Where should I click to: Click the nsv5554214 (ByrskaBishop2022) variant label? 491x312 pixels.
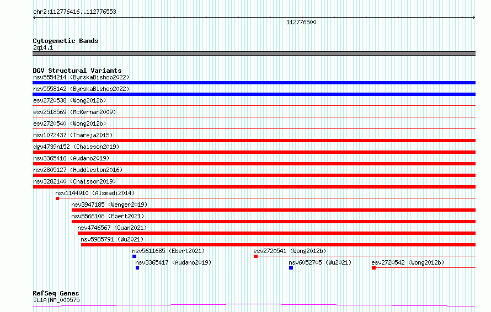[x=81, y=77]
